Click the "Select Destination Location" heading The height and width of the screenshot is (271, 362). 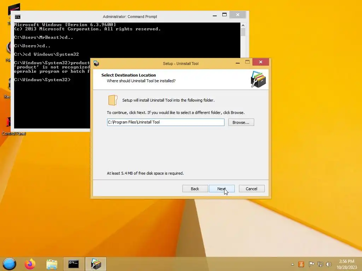coord(129,75)
